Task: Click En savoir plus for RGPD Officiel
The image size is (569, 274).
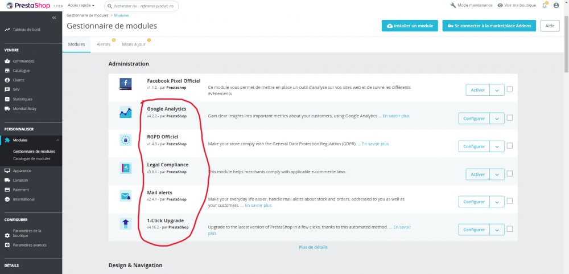Action: pos(375,144)
